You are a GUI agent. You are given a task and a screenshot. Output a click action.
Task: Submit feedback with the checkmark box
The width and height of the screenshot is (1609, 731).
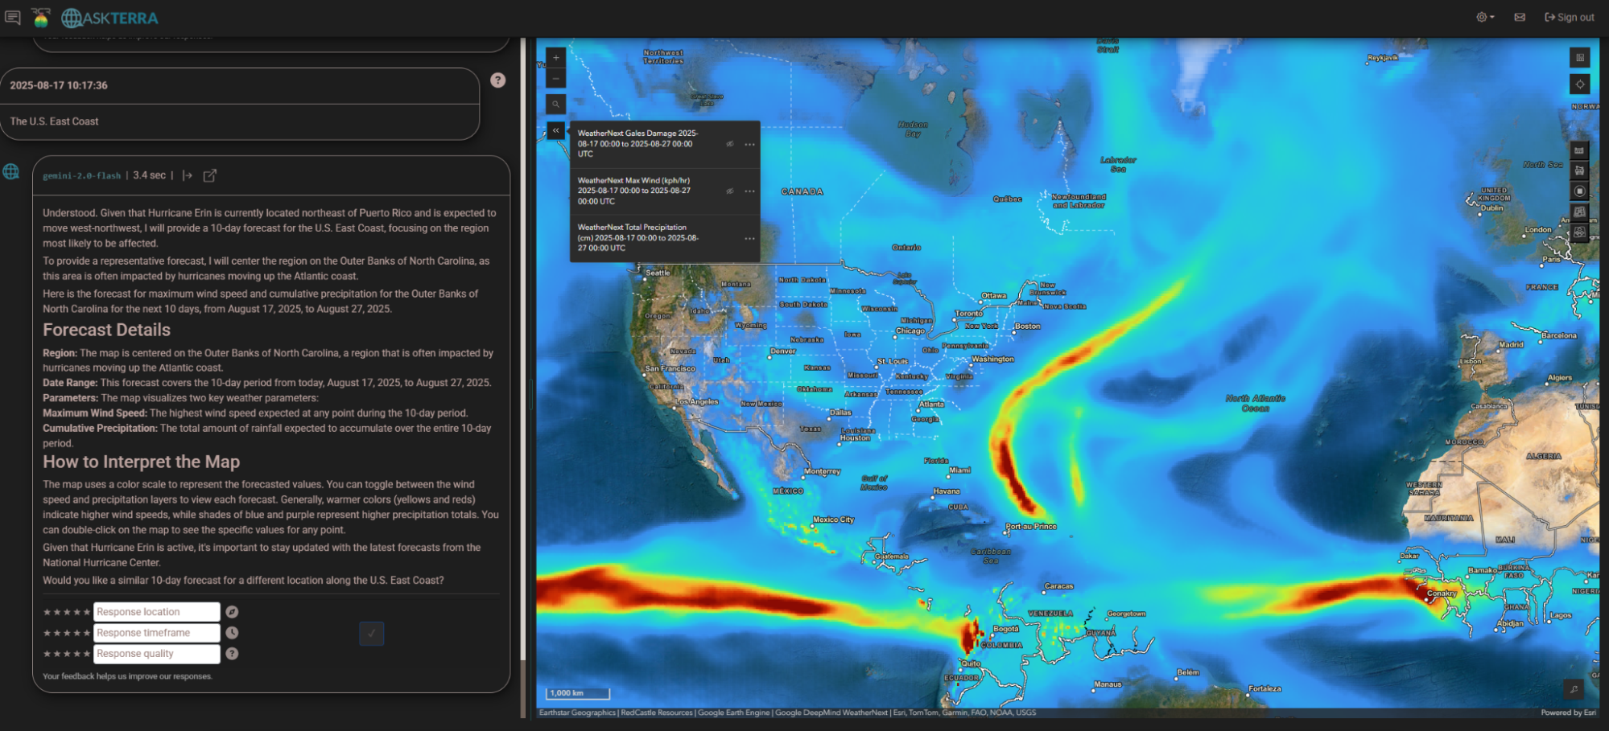point(371,634)
